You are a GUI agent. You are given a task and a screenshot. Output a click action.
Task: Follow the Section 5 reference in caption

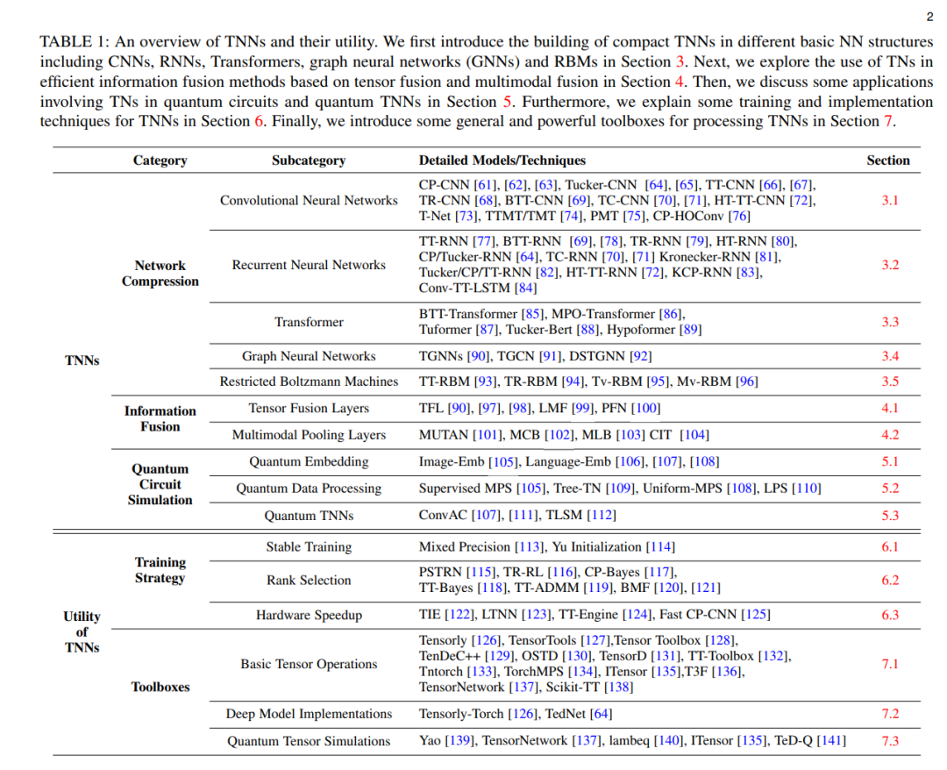coord(508,102)
